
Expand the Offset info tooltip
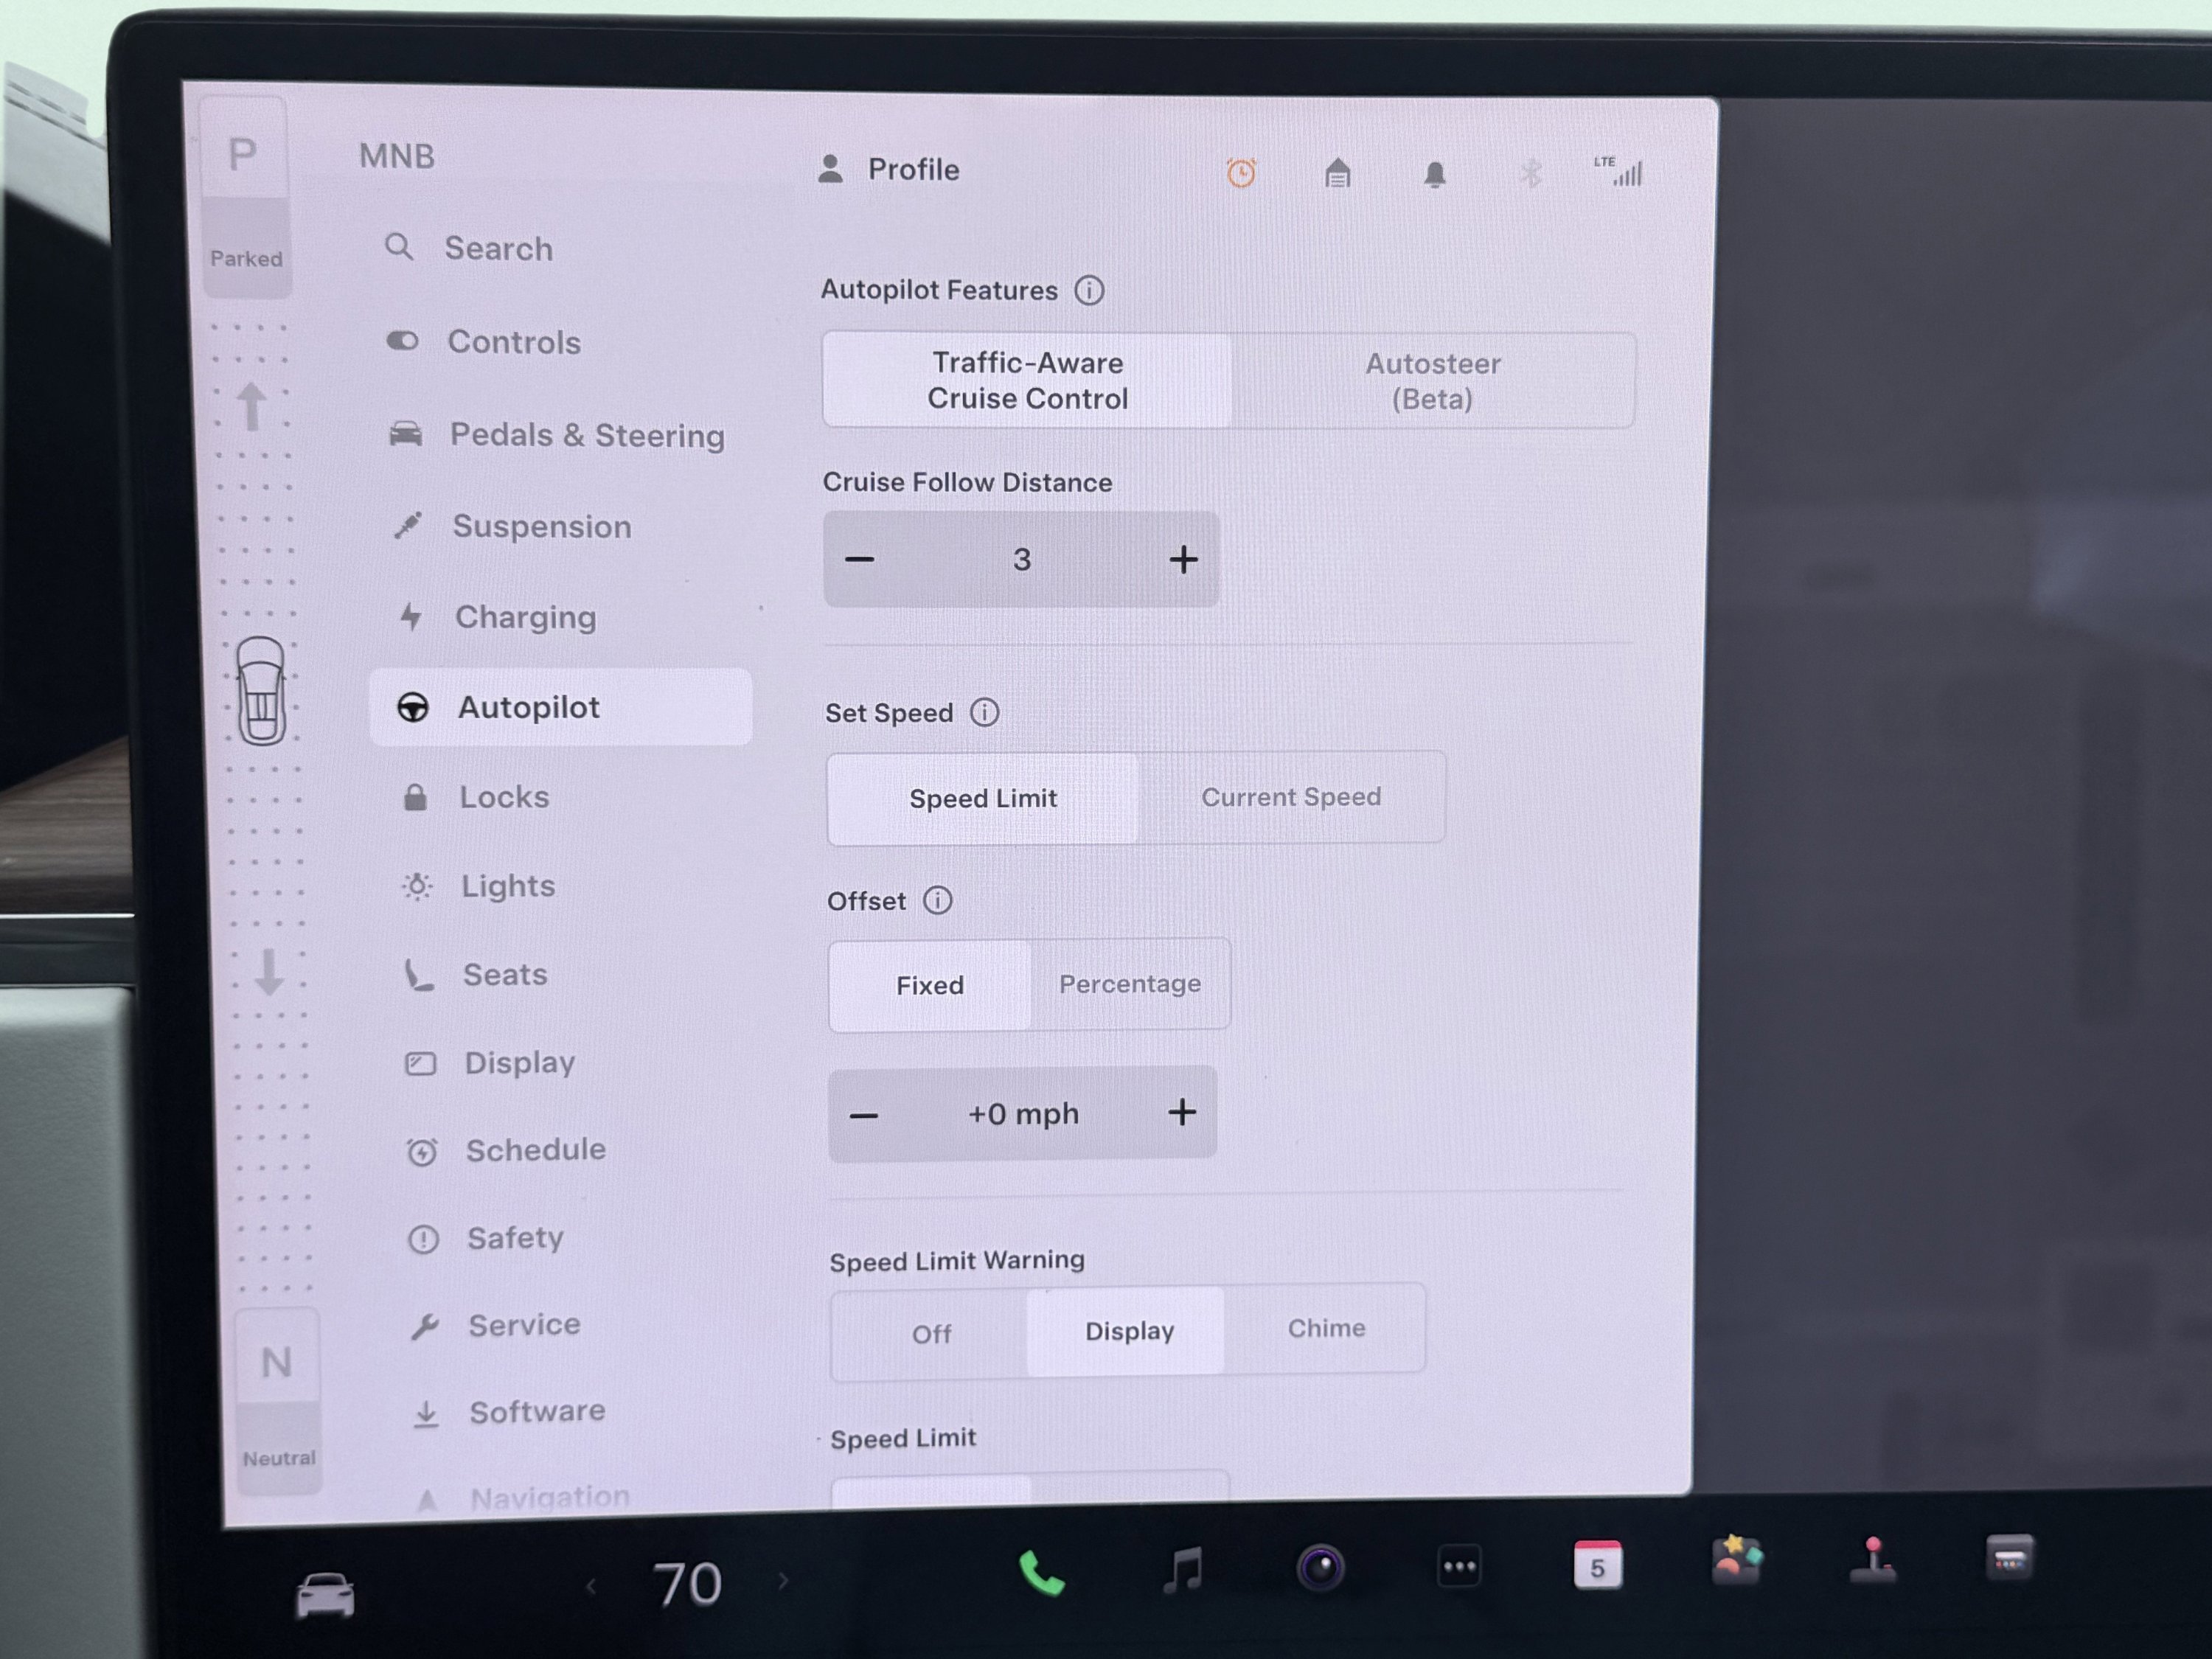coord(937,900)
